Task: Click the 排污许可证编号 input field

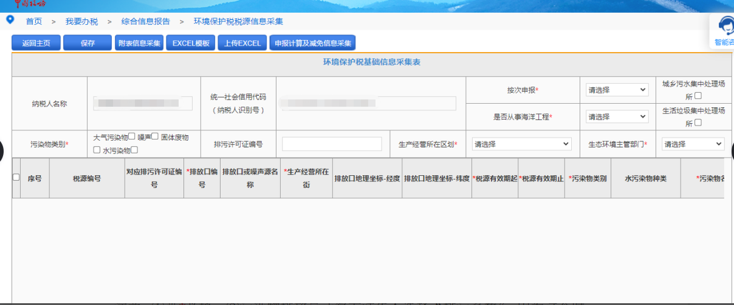Action: (x=332, y=144)
